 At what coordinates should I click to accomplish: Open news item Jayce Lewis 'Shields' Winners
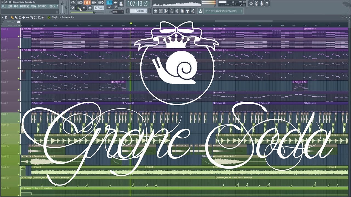224,11
